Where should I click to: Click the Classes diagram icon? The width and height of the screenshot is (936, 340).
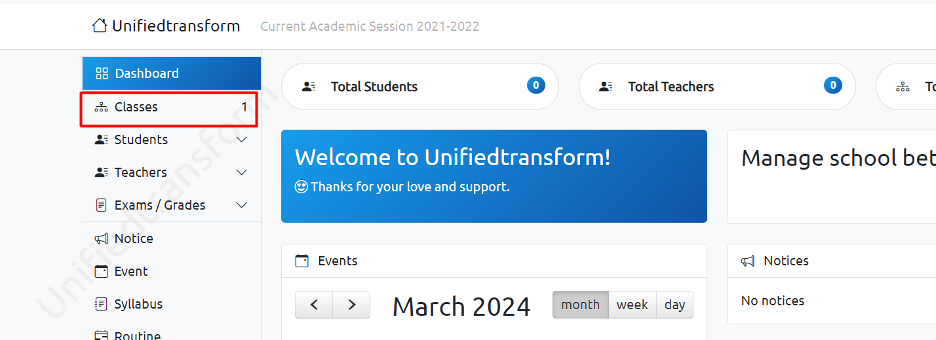101,107
